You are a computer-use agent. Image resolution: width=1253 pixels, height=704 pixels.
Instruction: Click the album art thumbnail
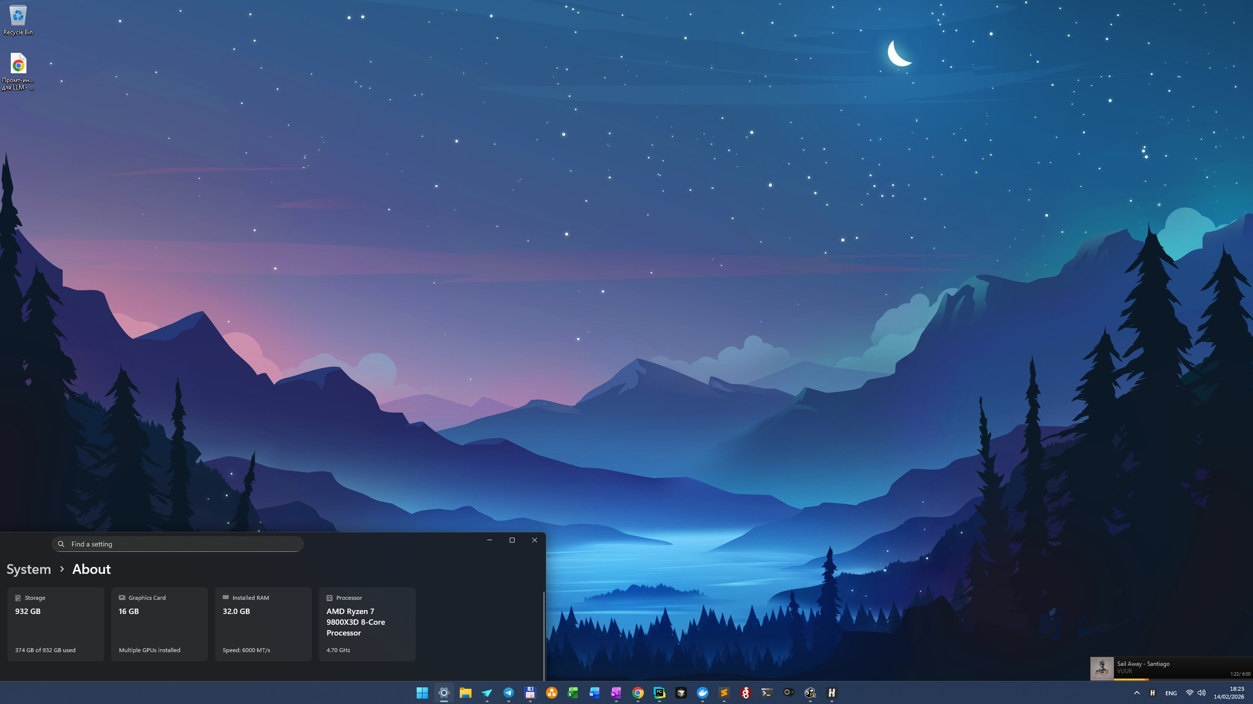tap(1102, 668)
